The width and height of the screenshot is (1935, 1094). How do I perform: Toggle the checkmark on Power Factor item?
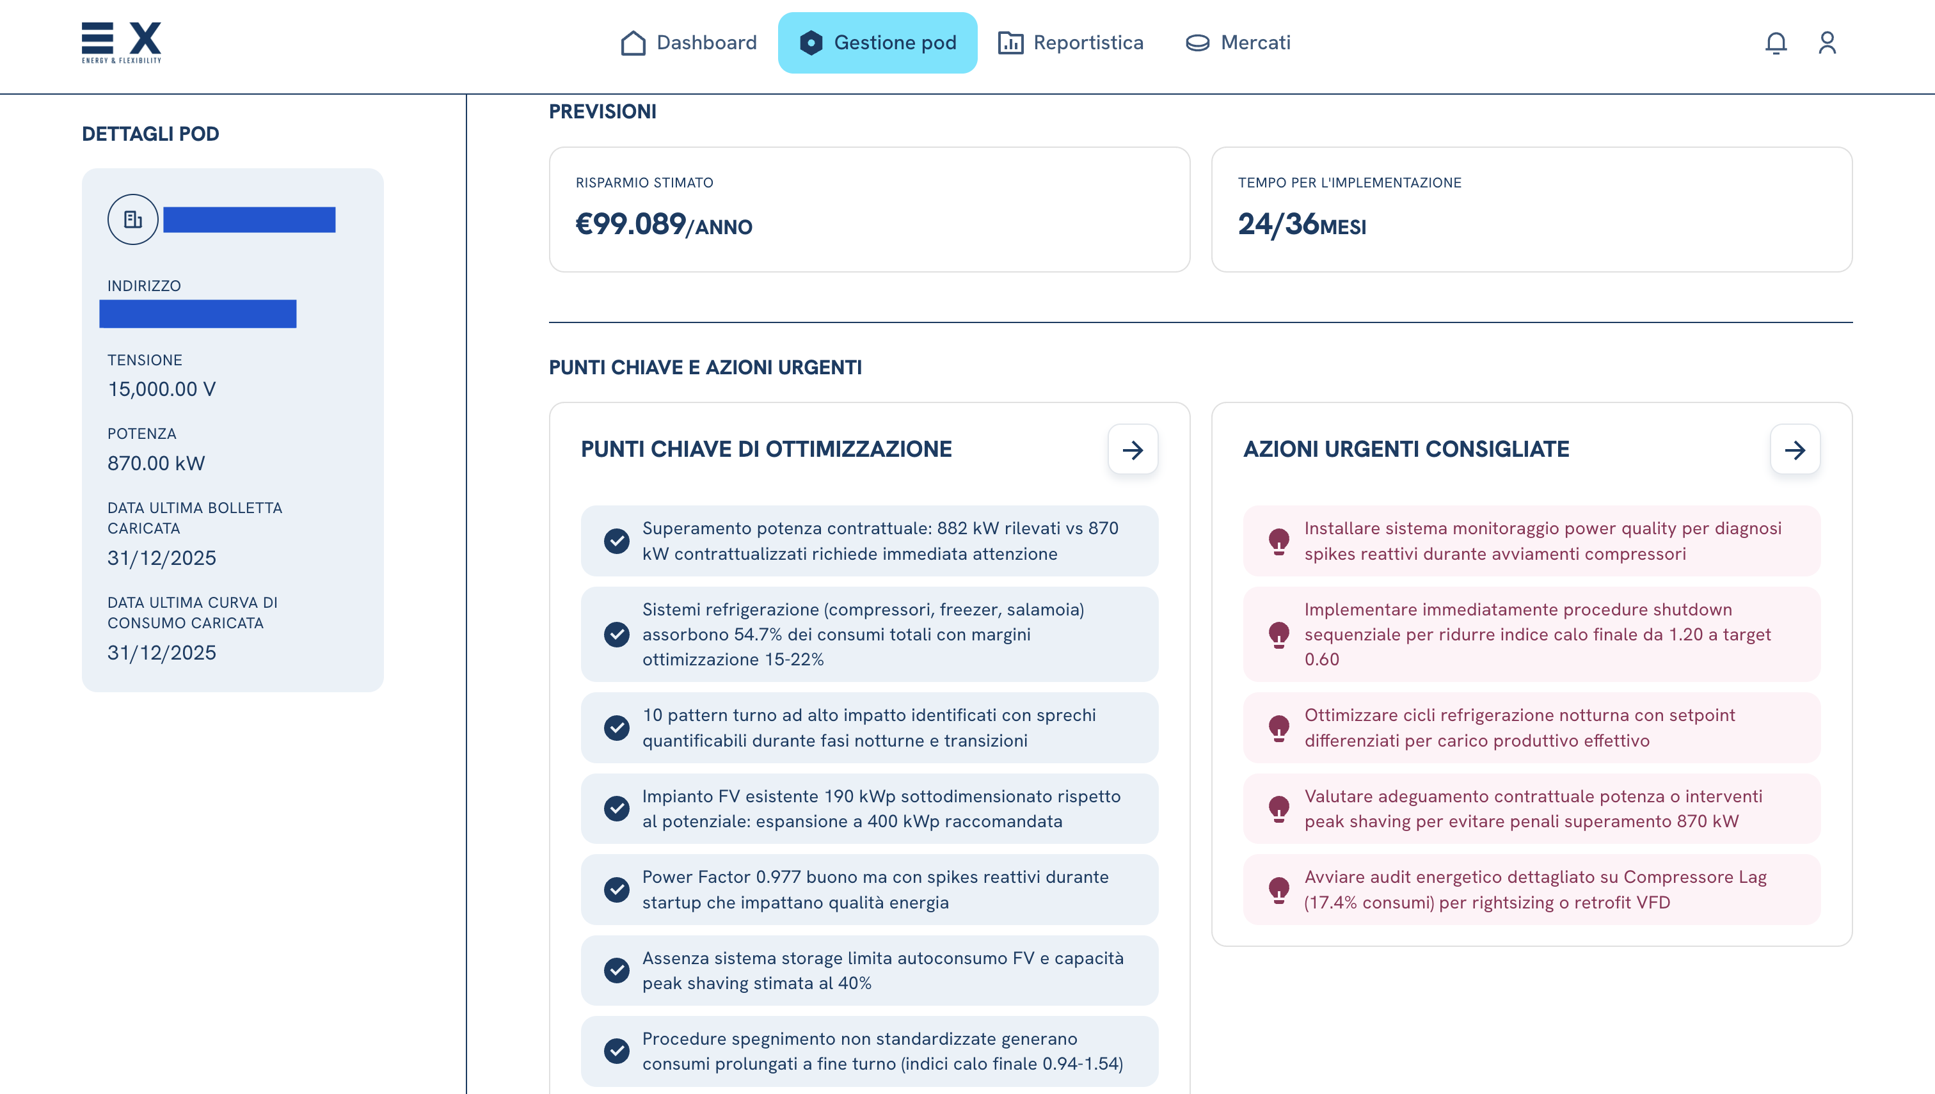coord(617,889)
